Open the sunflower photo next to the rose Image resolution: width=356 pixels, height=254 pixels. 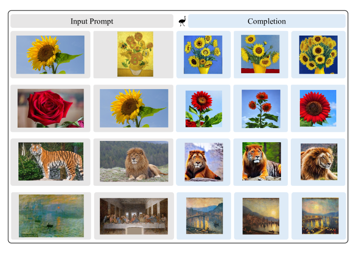[x=134, y=108]
